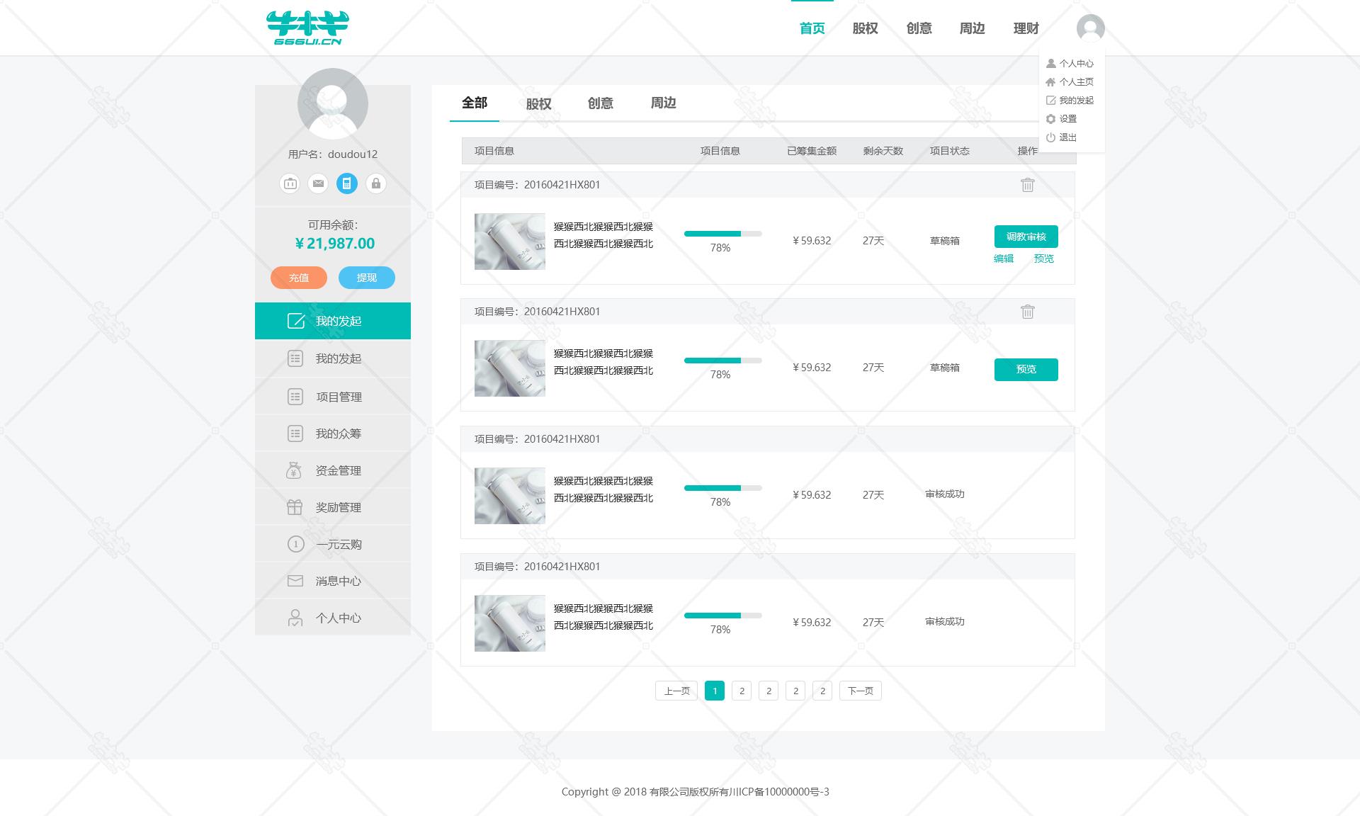Click the 操作 column header
The image size is (1360, 816).
tap(1027, 151)
